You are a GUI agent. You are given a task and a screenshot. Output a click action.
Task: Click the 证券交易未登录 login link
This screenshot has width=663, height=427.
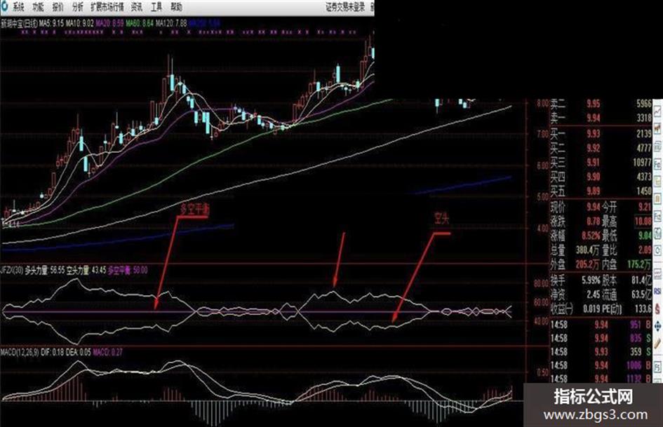pyautogui.click(x=344, y=7)
